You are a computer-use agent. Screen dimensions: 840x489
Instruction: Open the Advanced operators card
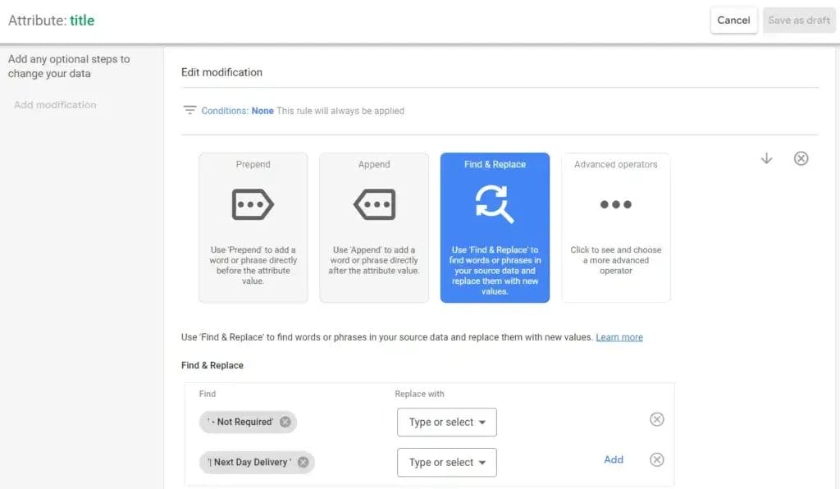[x=615, y=203]
